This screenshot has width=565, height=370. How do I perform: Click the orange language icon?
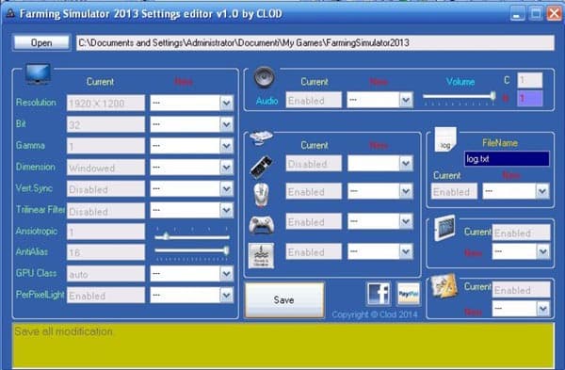point(444,286)
